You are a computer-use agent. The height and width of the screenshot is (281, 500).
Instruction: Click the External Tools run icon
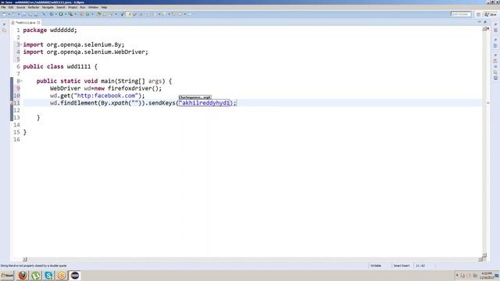coord(70,14)
